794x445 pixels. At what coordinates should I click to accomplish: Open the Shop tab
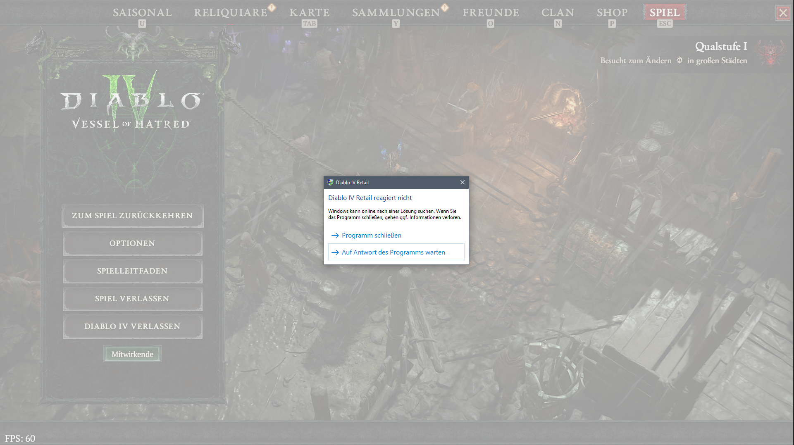612,12
